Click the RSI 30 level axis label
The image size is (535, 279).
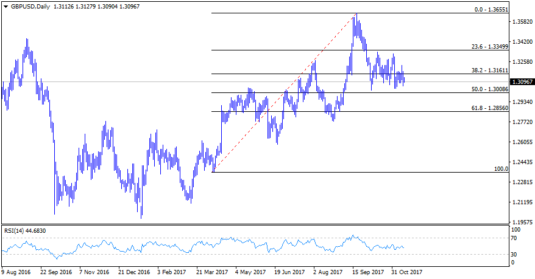[x=515, y=254]
